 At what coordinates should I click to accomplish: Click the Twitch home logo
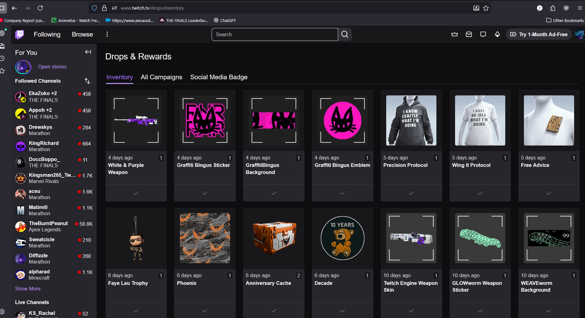[x=20, y=34]
